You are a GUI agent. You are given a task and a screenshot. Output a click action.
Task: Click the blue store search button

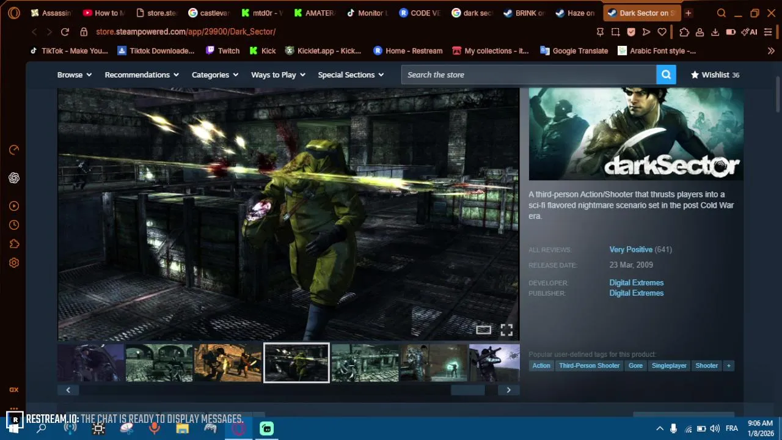[x=666, y=75]
